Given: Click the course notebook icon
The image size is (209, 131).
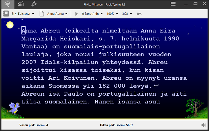Looking at the screenshot, I should (6, 14).
